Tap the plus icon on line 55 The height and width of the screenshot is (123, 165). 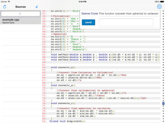pyautogui.click(x=163, y=50)
